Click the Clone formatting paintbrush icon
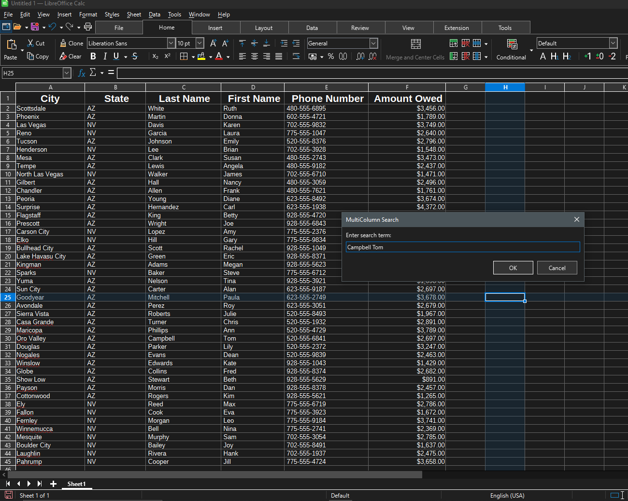The width and height of the screenshot is (628, 501). pos(63,43)
